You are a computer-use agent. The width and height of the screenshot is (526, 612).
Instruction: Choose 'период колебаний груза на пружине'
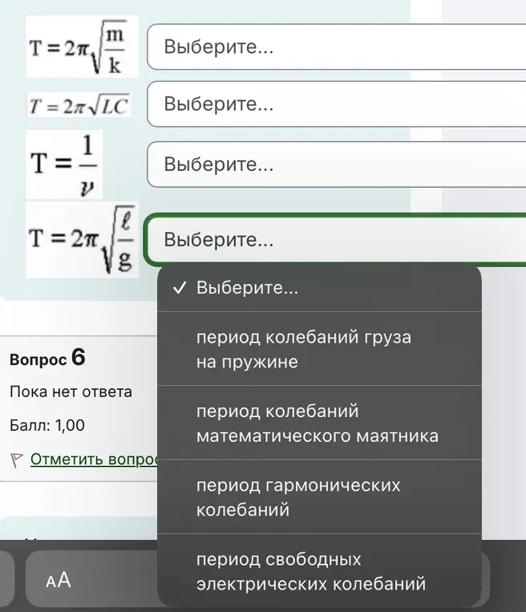tap(319, 349)
